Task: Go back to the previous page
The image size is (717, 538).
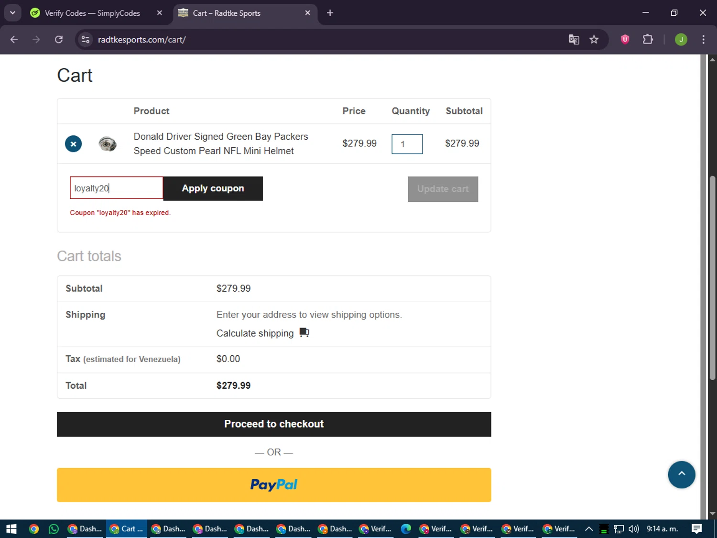Action: (x=14, y=40)
